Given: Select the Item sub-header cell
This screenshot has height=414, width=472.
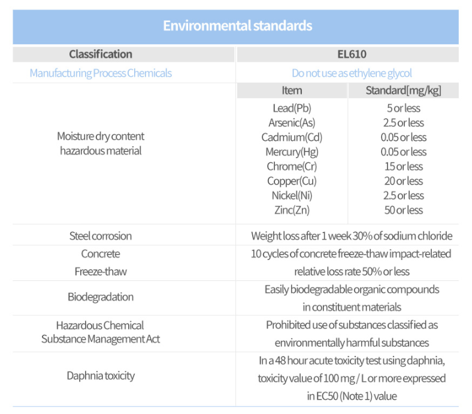Looking at the screenshot, I should pos(292,90).
